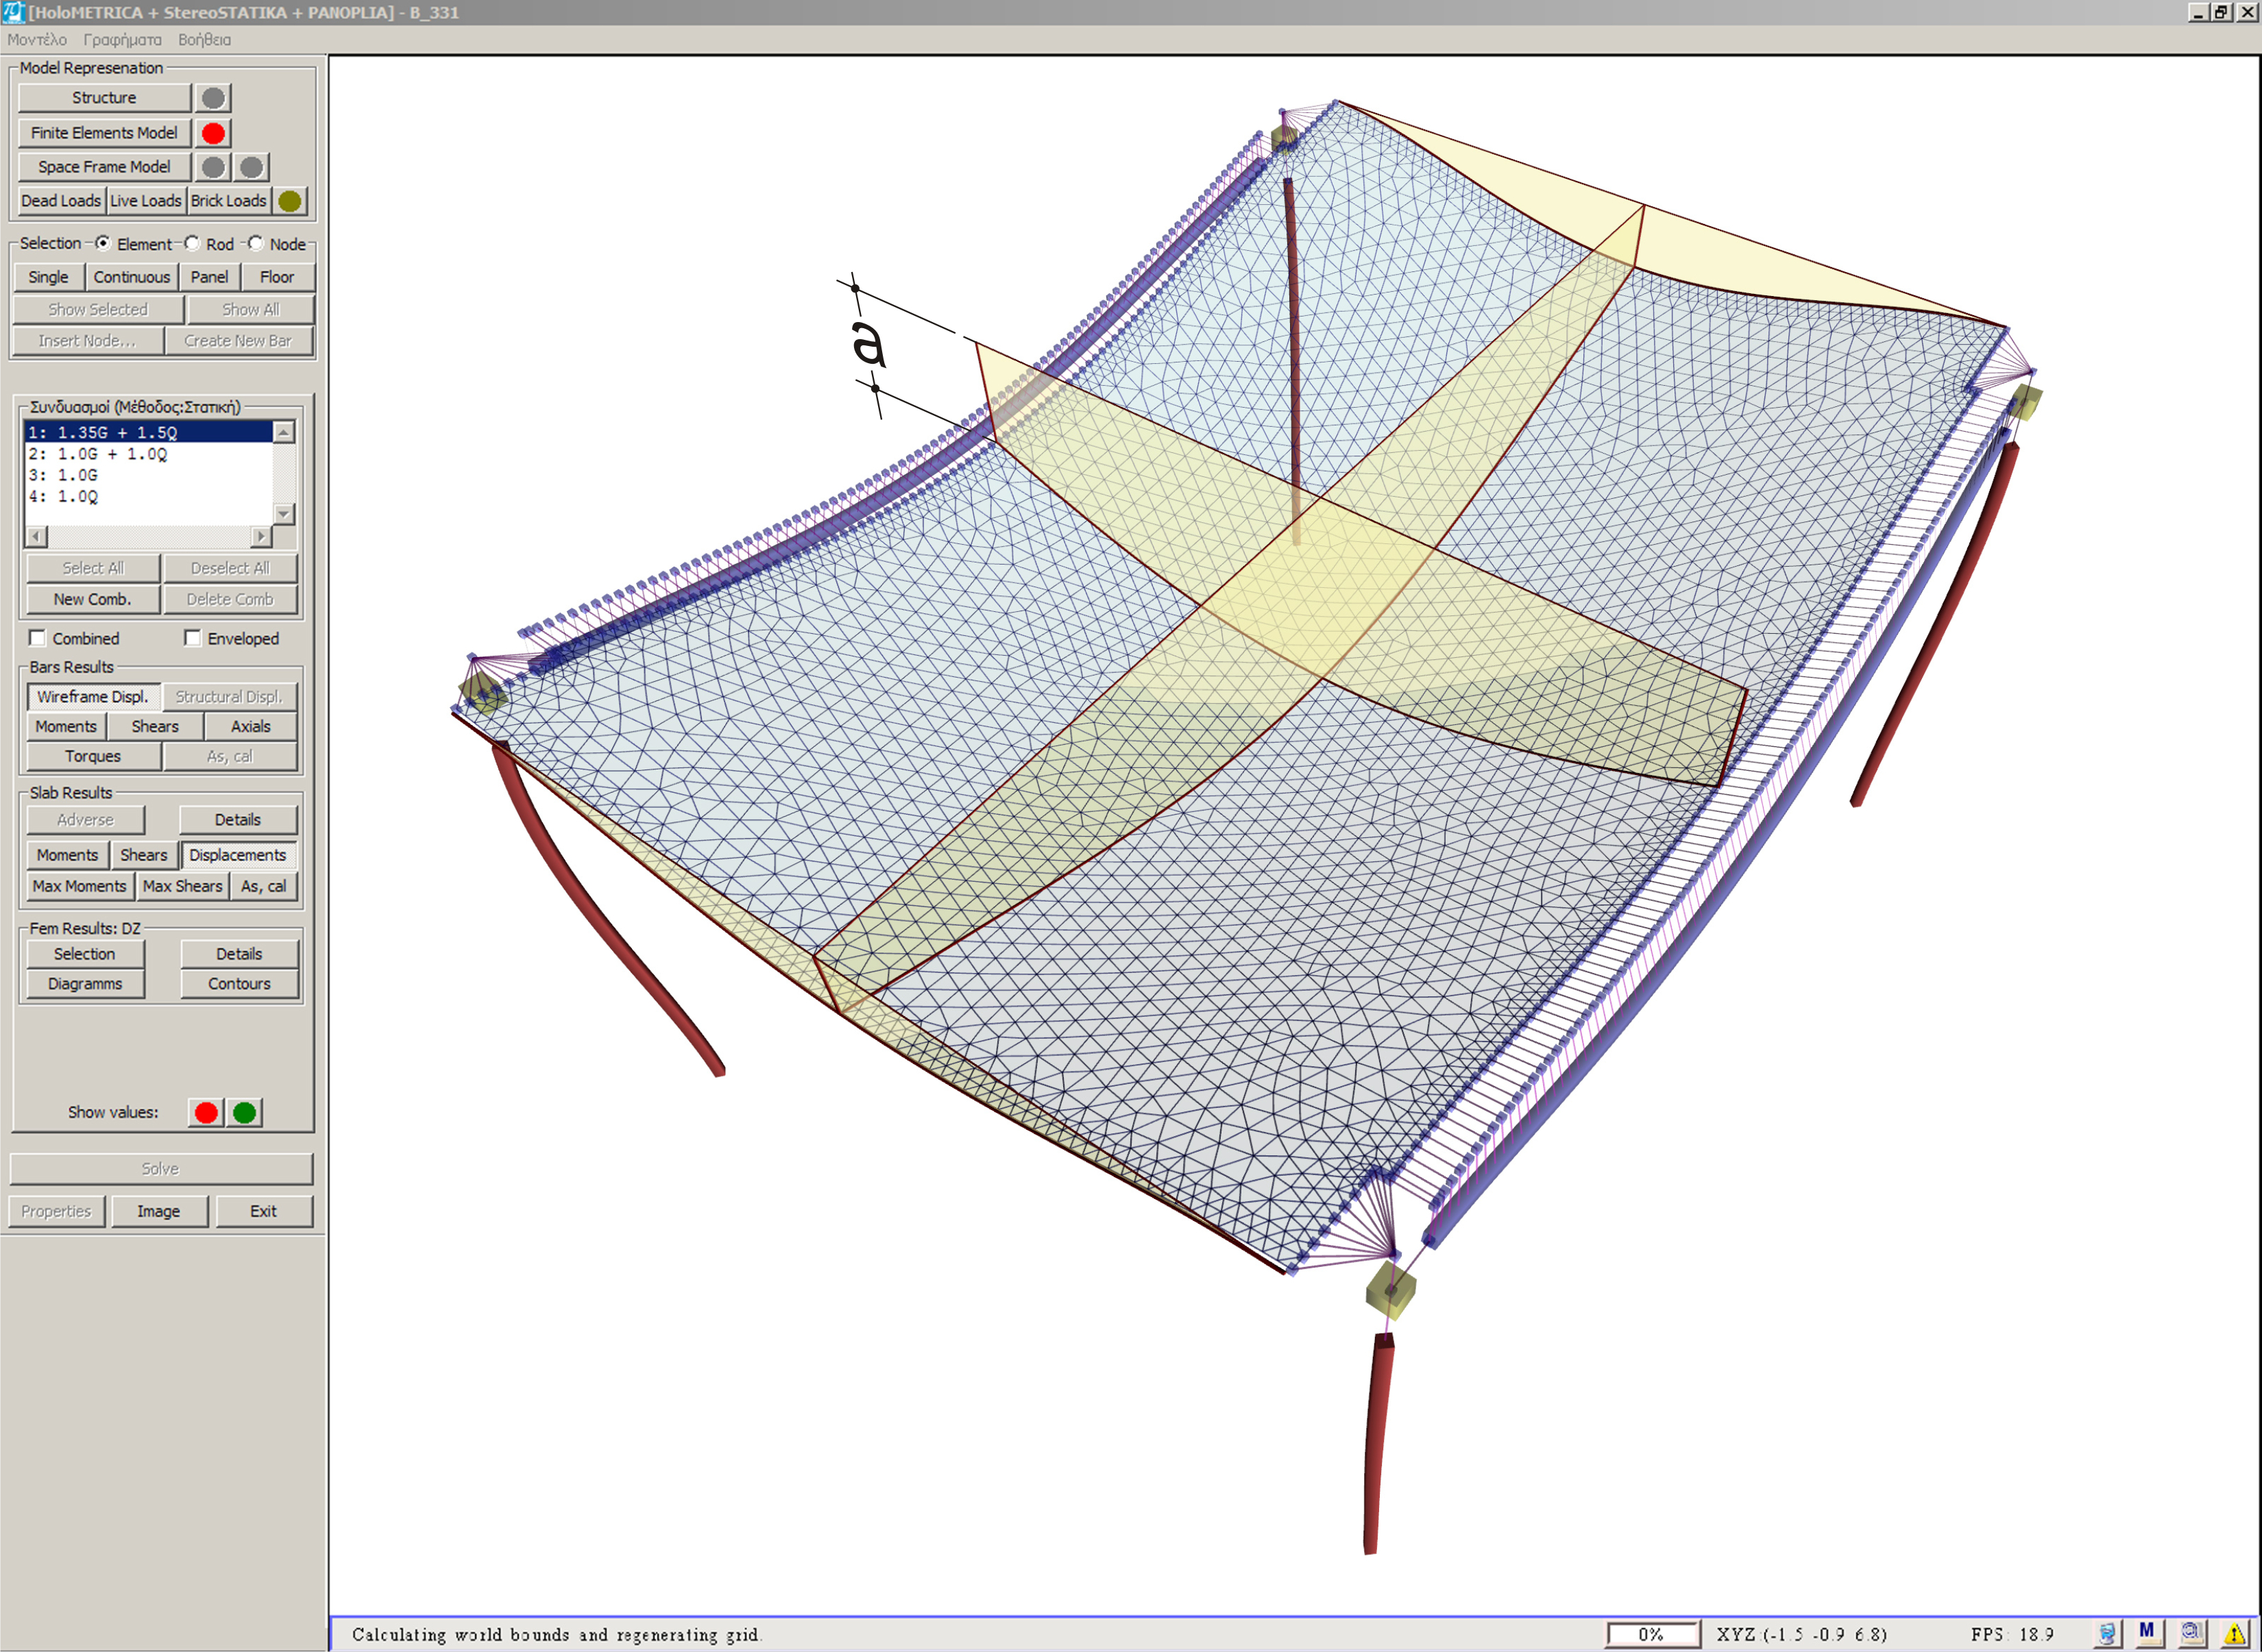Click the green Show values circle button
Image resolution: width=2262 pixels, height=1652 pixels.
click(x=244, y=1112)
